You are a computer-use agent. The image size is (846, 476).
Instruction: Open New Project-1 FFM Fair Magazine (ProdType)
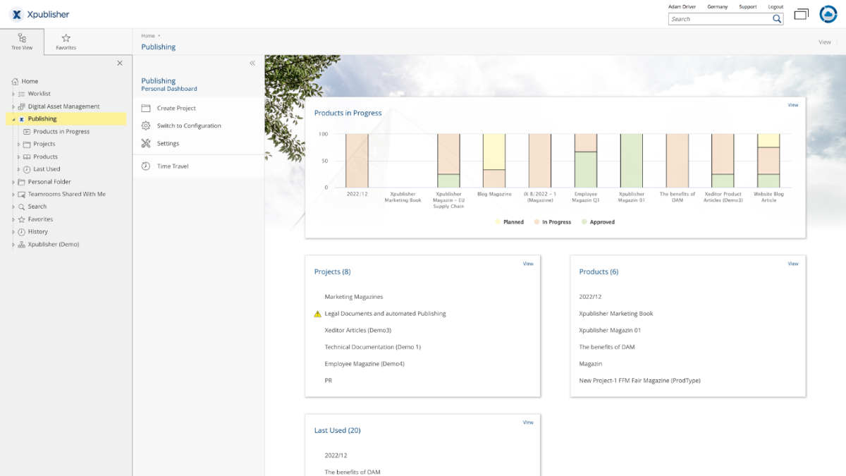coord(640,381)
